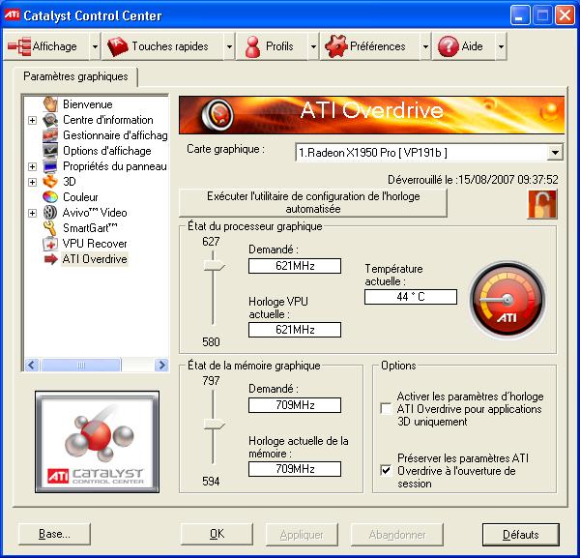Select Options d'affichage in the tree

tap(107, 151)
